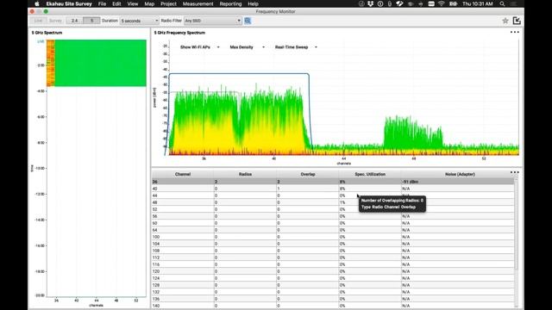Select the channel 56 row
Image resolution: width=552 pixels, height=310 pixels.
click(333, 216)
